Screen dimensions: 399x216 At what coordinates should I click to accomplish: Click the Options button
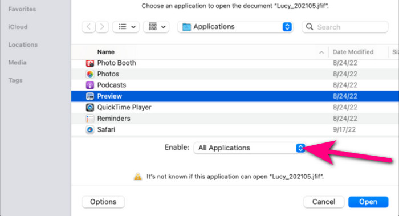coord(103,202)
